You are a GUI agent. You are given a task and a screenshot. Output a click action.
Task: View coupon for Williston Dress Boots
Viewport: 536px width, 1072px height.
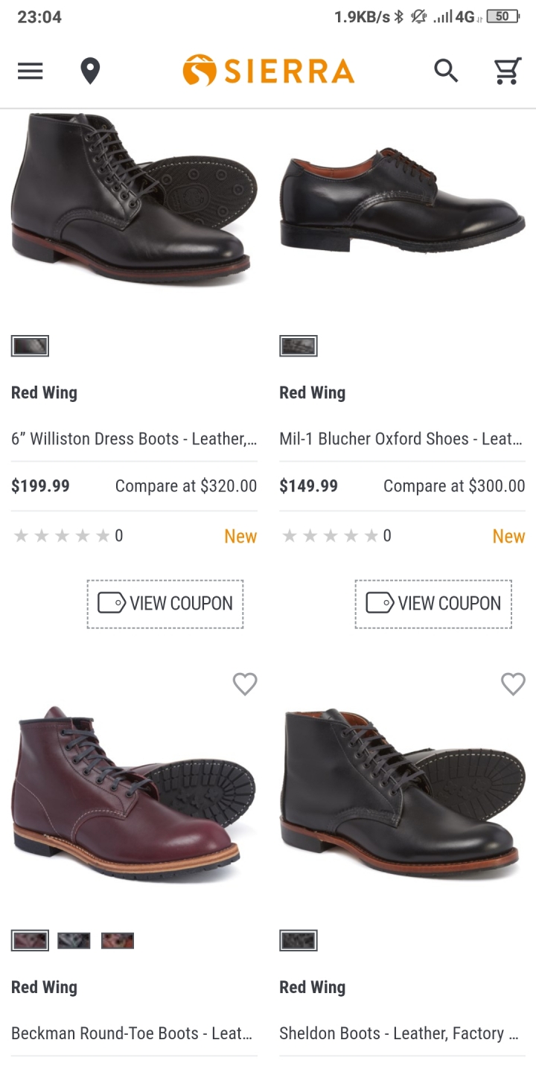(x=165, y=604)
